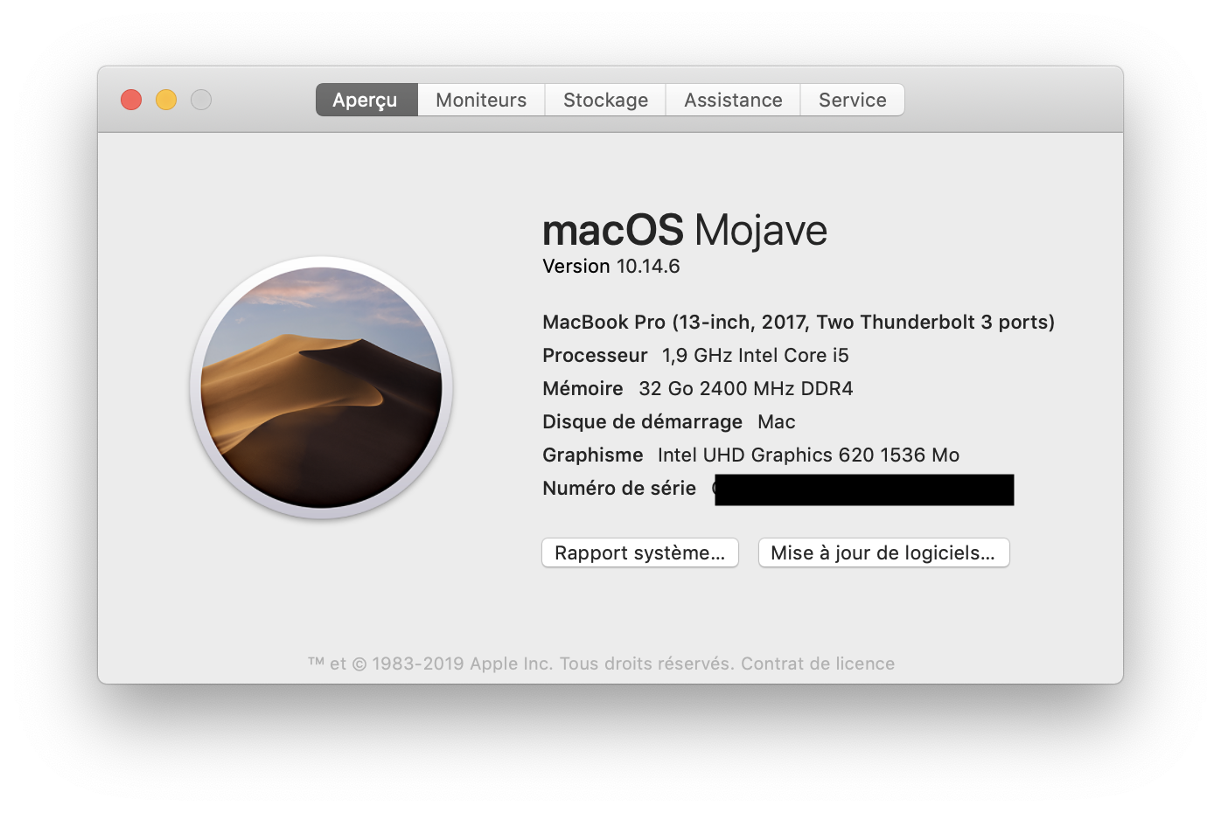Screen dimensions: 1221x813
Task: Click the Disque de démarrage Mac line
Action: [668, 421]
